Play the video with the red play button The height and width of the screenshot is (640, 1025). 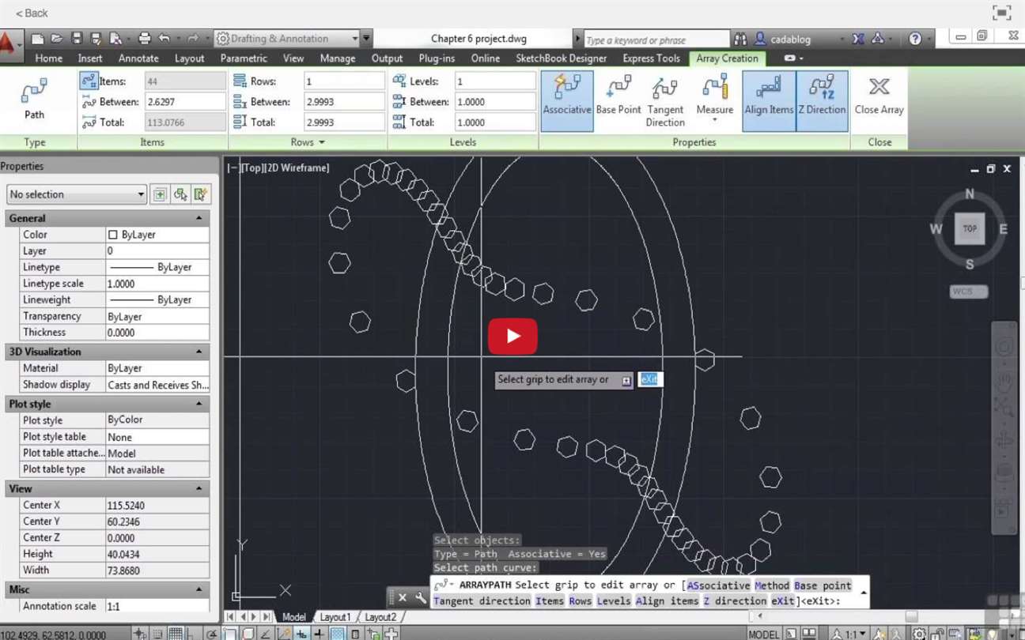coord(512,336)
